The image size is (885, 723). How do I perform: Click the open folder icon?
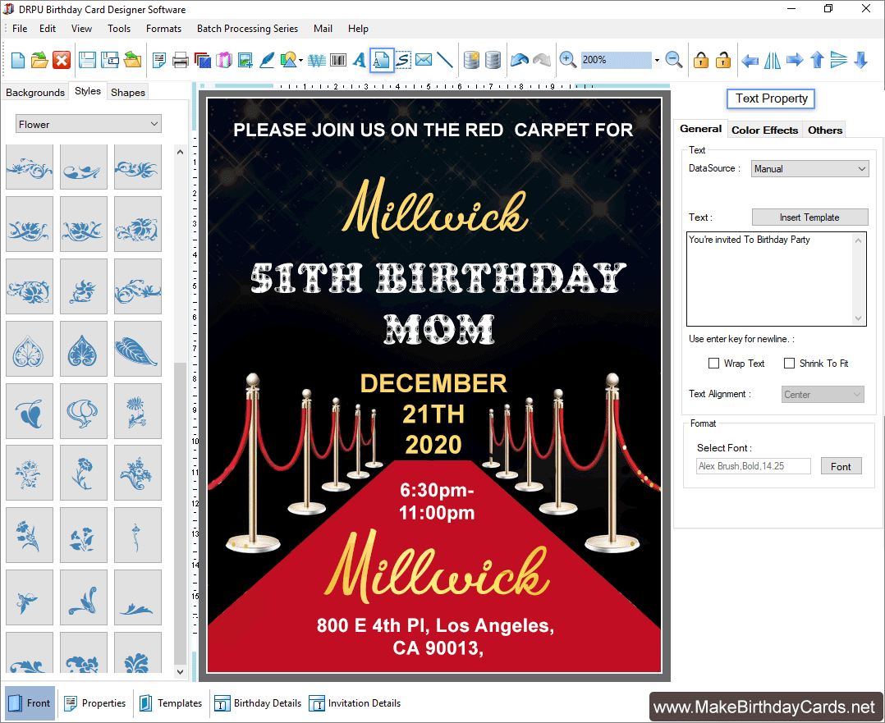(x=39, y=60)
